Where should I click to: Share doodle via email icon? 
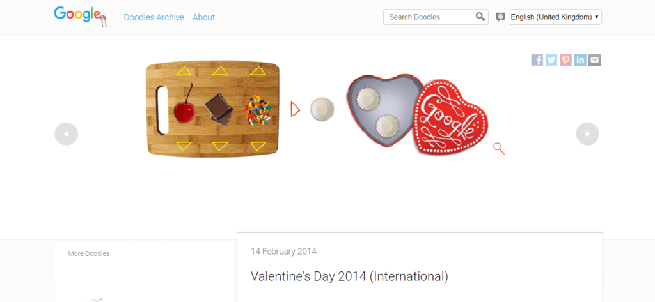pos(595,60)
